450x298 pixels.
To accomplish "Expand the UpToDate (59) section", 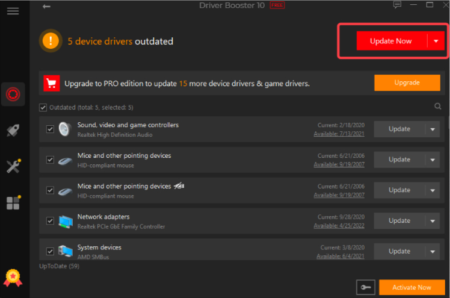I will coord(59,266).
